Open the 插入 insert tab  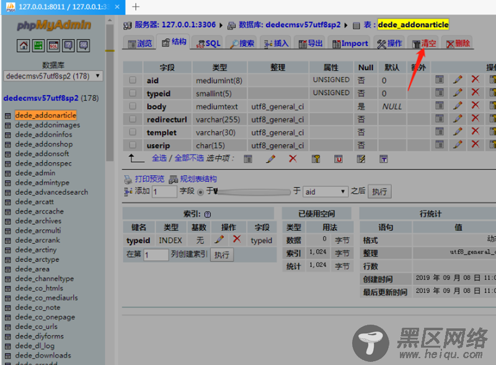click(276, 43)
